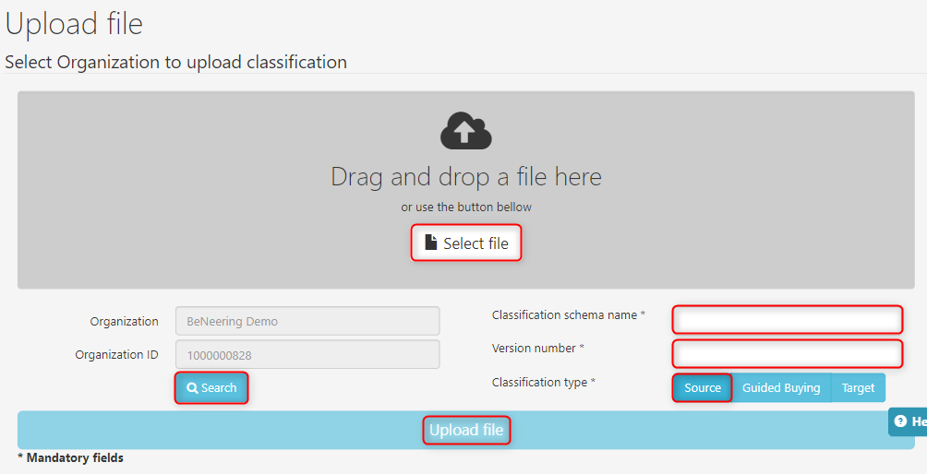
Task: Click the Upload file page heading
Action: [74, 24]
